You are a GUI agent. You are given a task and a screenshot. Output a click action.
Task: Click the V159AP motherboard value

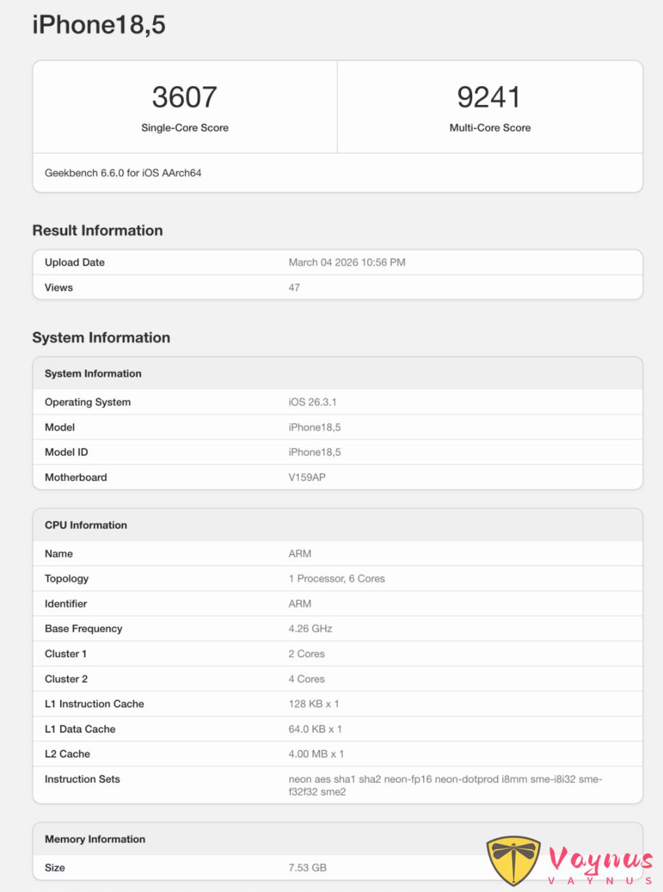coord(307,478)
